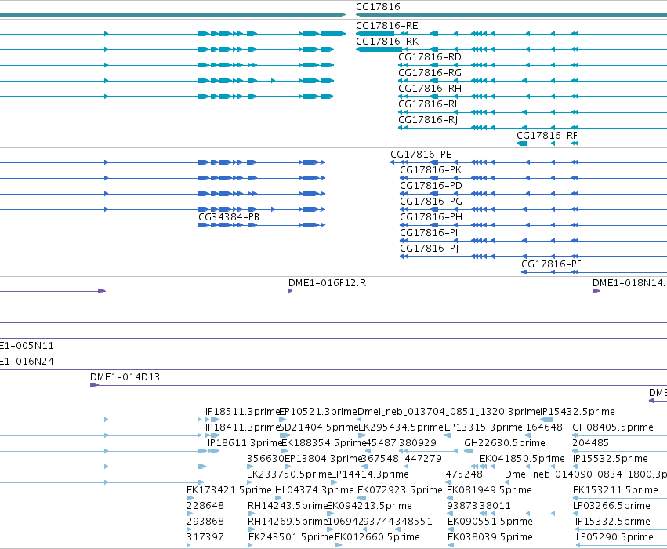Click EST HL04374.3prime

coord(314,491)
